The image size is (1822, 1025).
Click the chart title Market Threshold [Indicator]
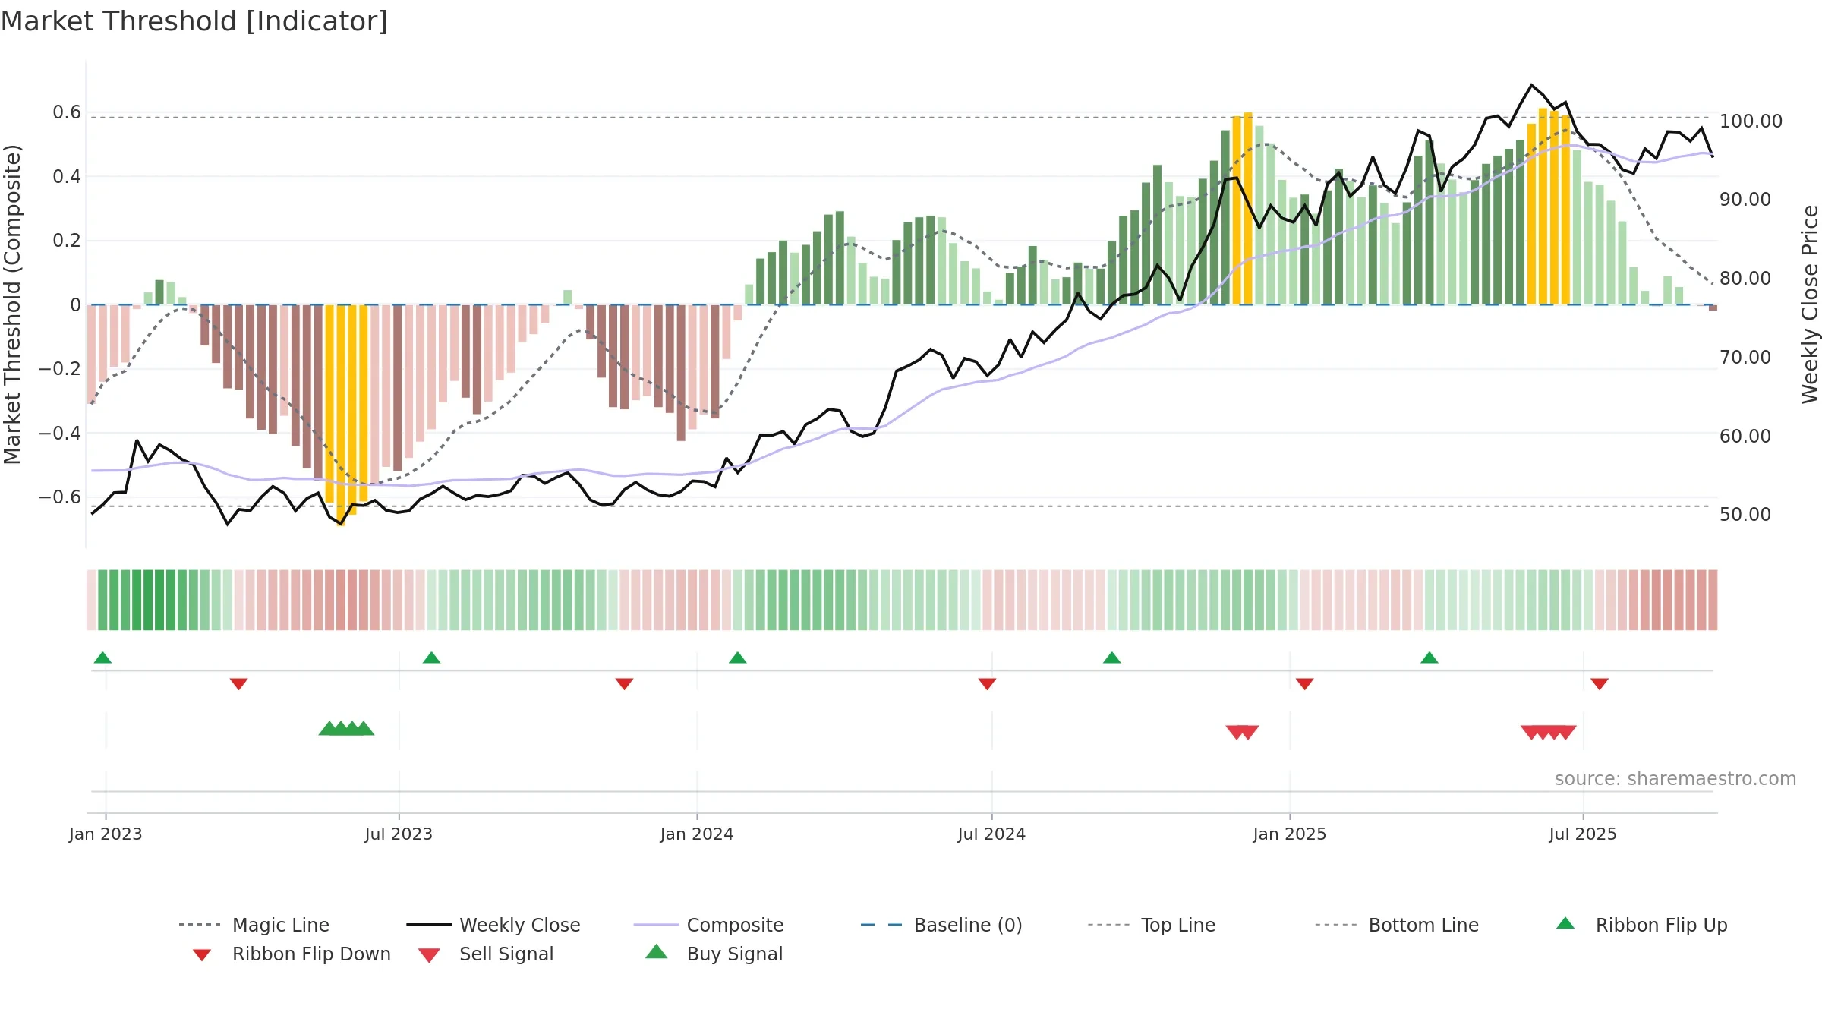[x=194, y=21]
